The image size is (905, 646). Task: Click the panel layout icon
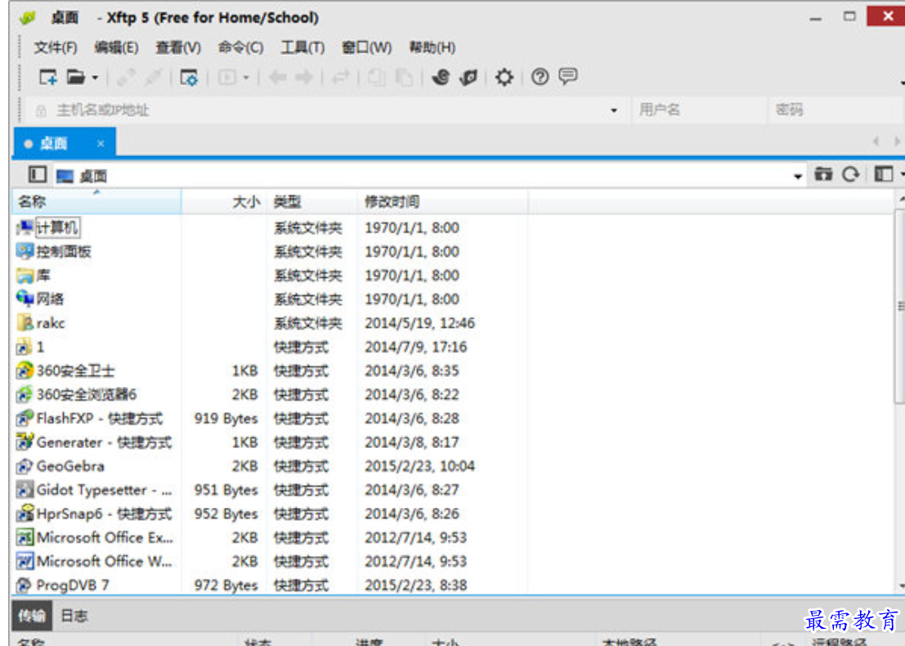pyautogui.click(x=884, y=174)
